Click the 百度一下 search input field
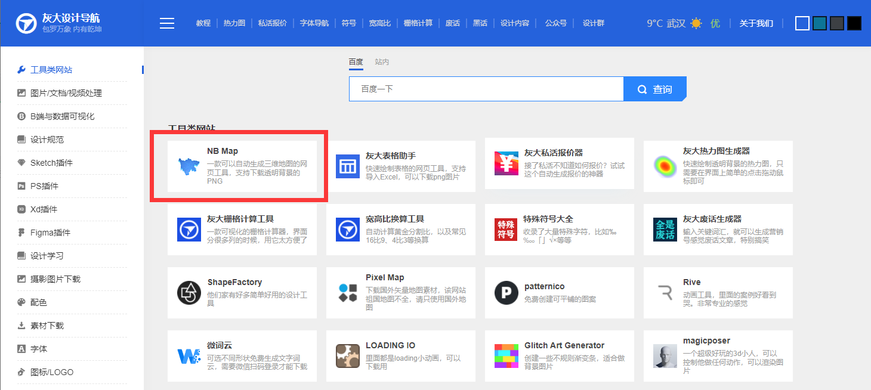 486,89
